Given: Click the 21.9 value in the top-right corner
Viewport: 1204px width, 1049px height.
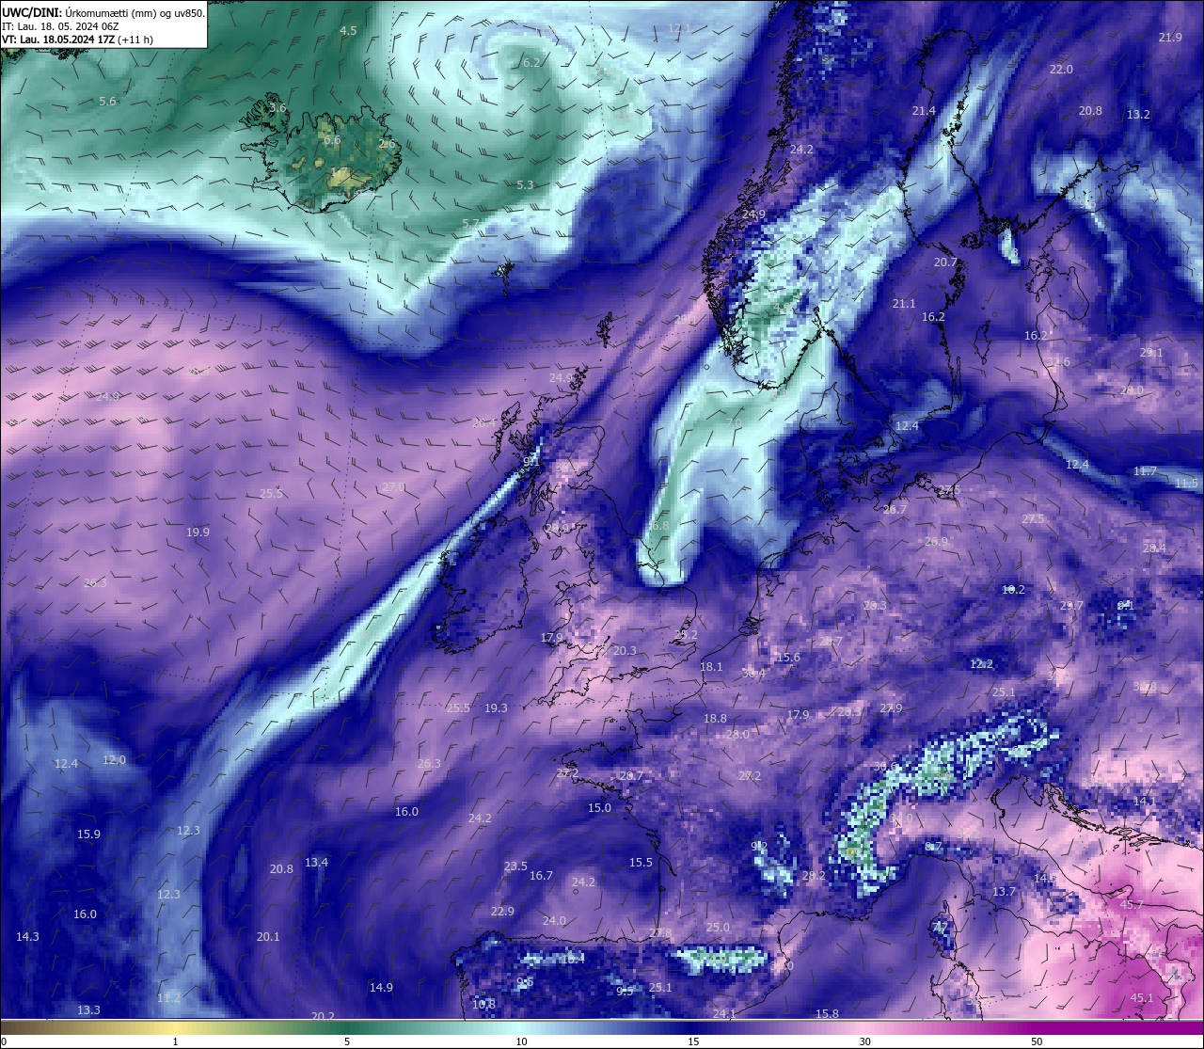Looking at the screenshot, I should click(1170, 38).
